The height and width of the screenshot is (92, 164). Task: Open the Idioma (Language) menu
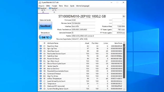(x=83, y=6)
